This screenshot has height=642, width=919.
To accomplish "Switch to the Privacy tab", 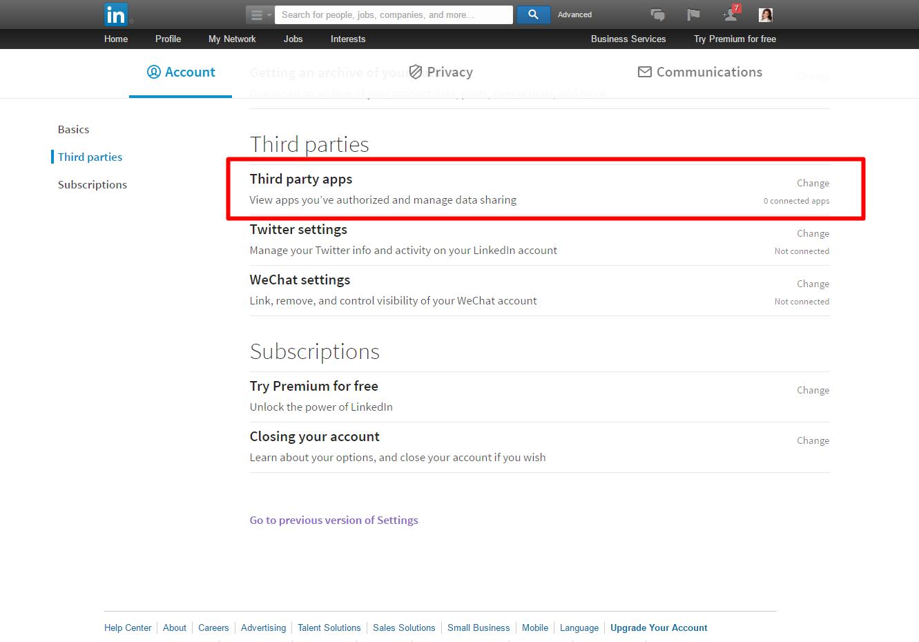I will pyautogui.click(x=441, y=72).
